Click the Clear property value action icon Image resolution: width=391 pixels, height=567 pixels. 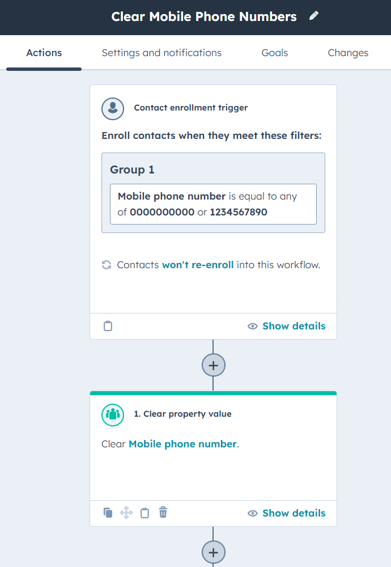(x=113, y=414)
